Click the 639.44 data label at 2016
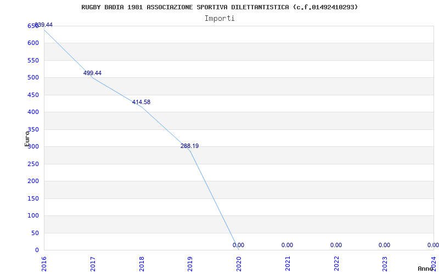This screenshot has width=439, height=274. point(43,25)
